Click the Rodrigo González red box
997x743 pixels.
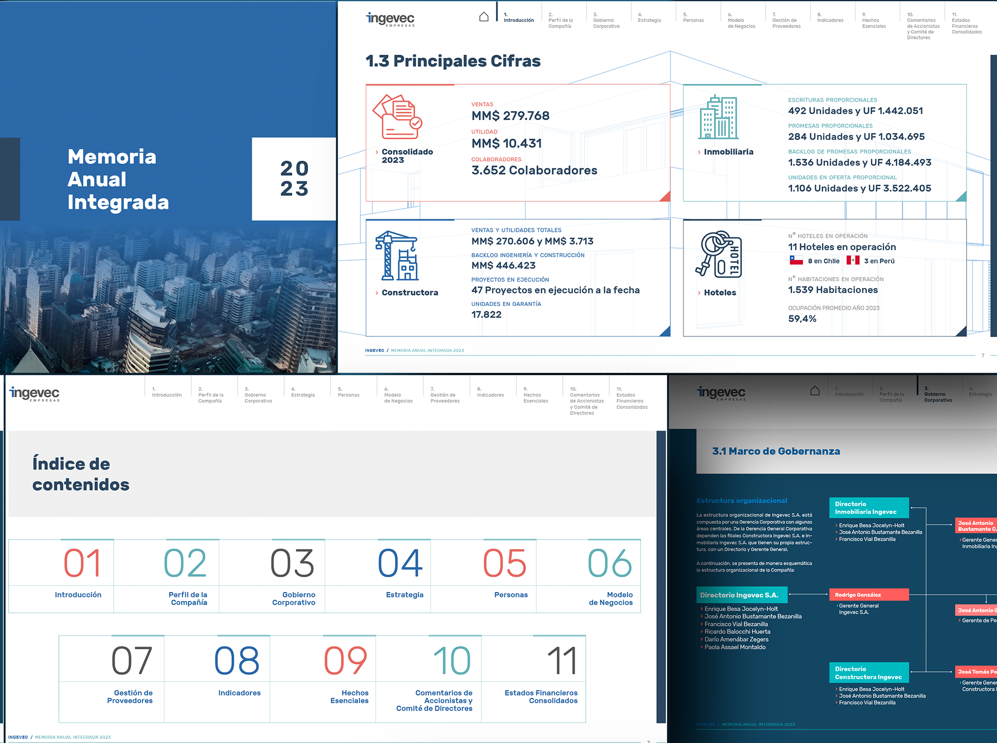(869, 594)
